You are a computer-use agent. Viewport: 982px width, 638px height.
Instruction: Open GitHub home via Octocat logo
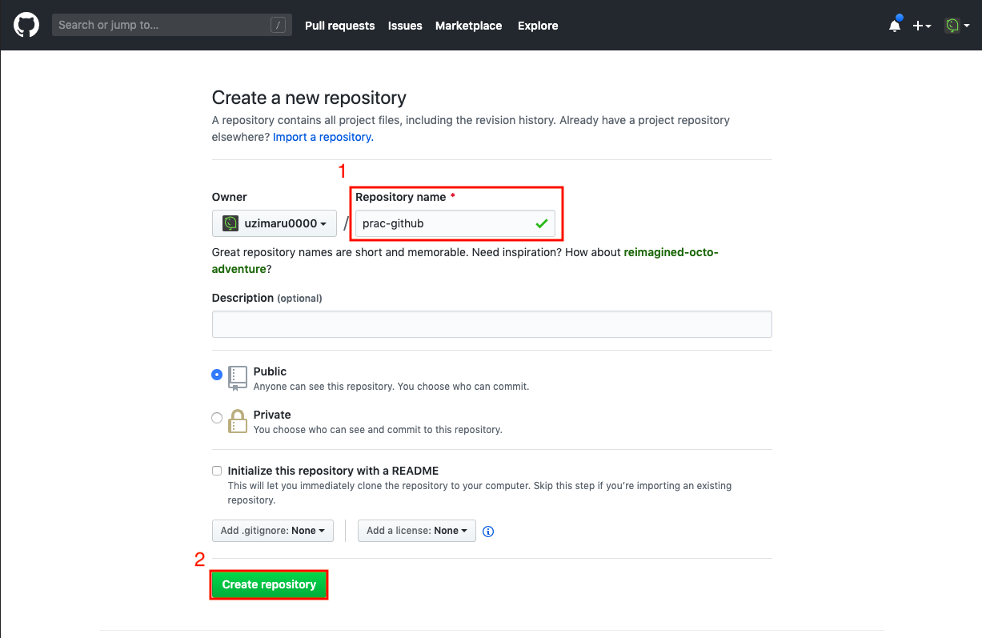[x=26, y=25]
